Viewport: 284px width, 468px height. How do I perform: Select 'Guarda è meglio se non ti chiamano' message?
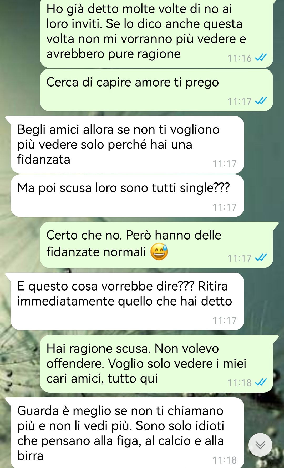127,433
